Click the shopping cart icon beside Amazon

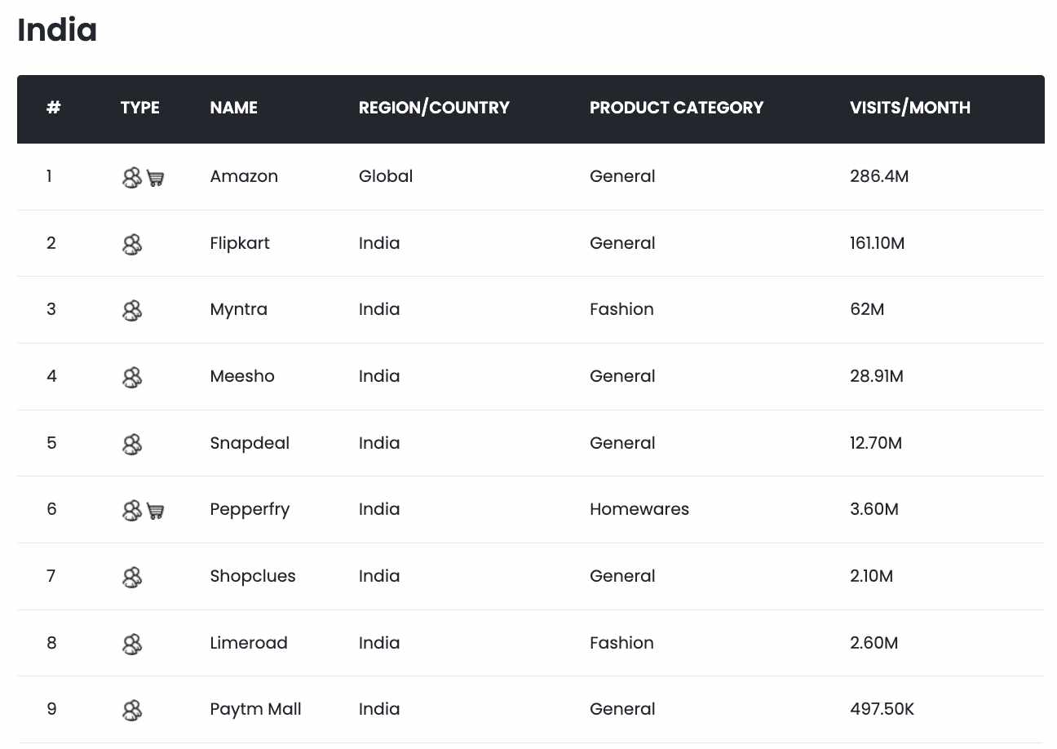[156, 178]
